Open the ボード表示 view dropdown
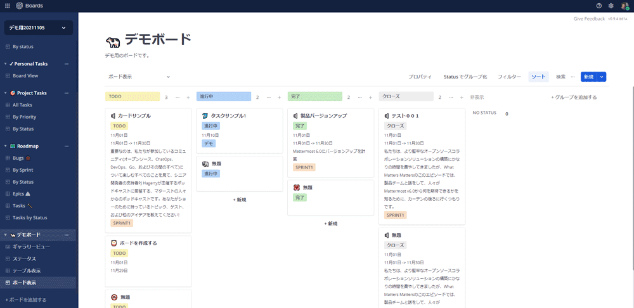The image size is (634, 308). coord(138,77)
